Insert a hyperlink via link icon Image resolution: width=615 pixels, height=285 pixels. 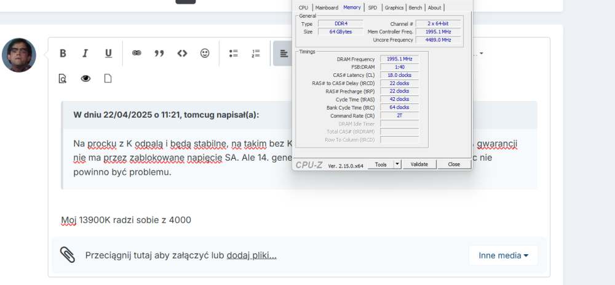coord(137,54)
